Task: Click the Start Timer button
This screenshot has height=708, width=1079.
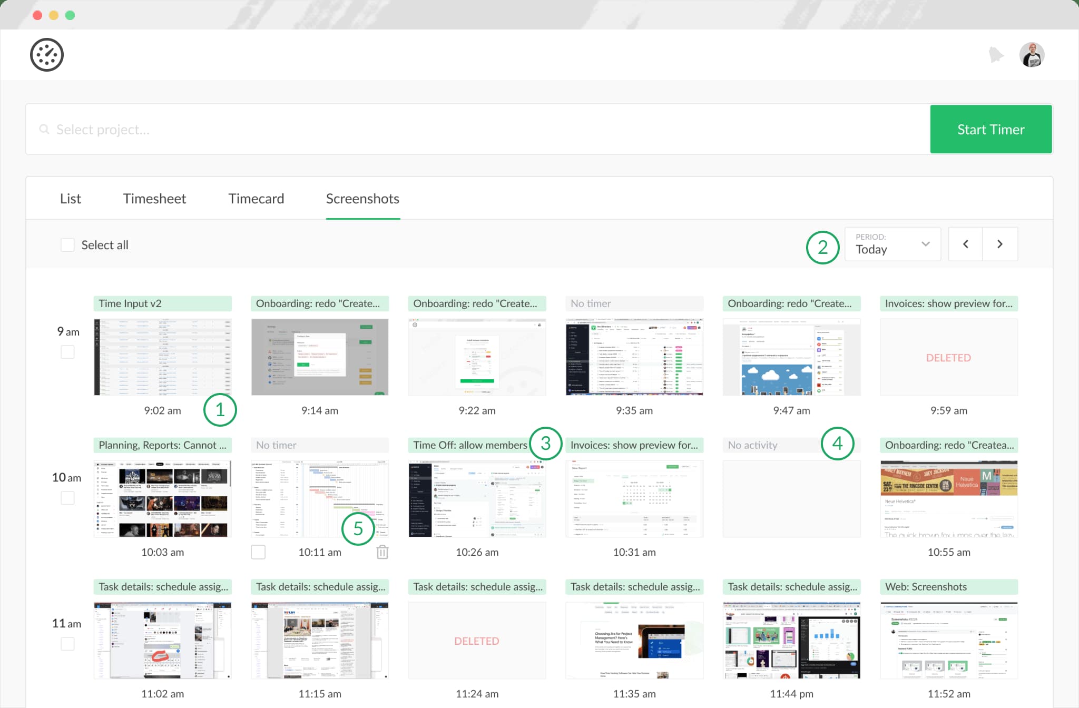Action: pos(990,129)
